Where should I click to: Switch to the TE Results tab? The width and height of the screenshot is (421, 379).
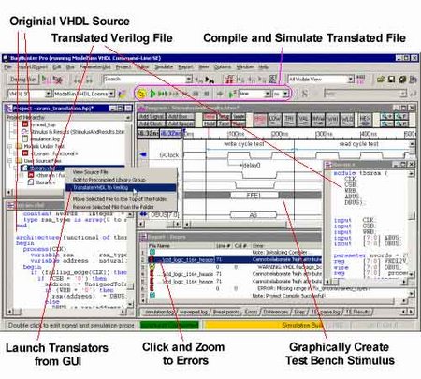pos(357,312)
